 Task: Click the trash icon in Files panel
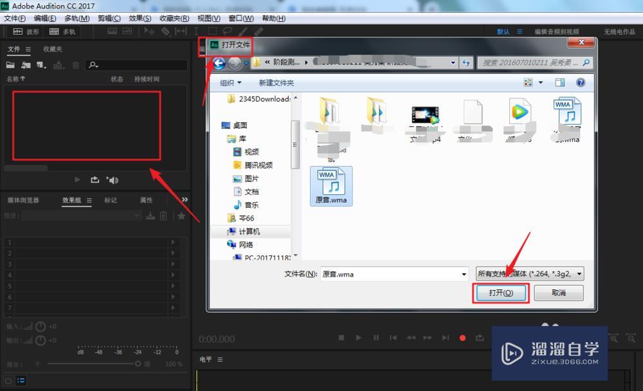(75, 65)
